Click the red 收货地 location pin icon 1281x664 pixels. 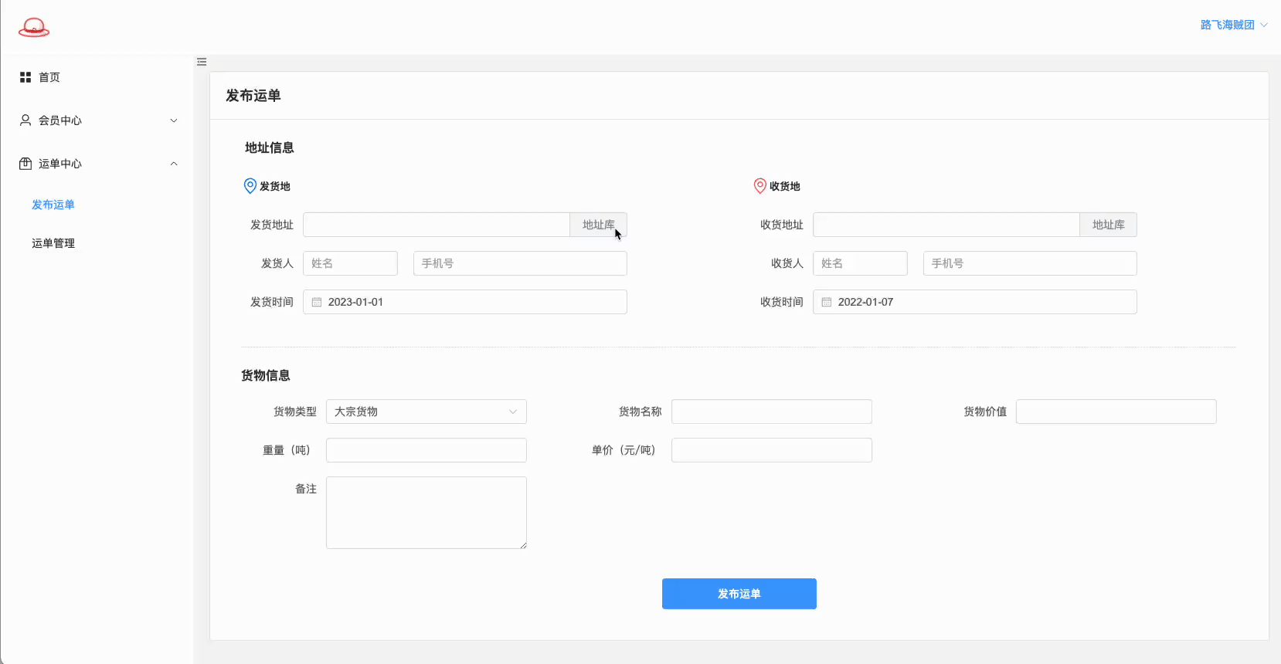[760, 186]
